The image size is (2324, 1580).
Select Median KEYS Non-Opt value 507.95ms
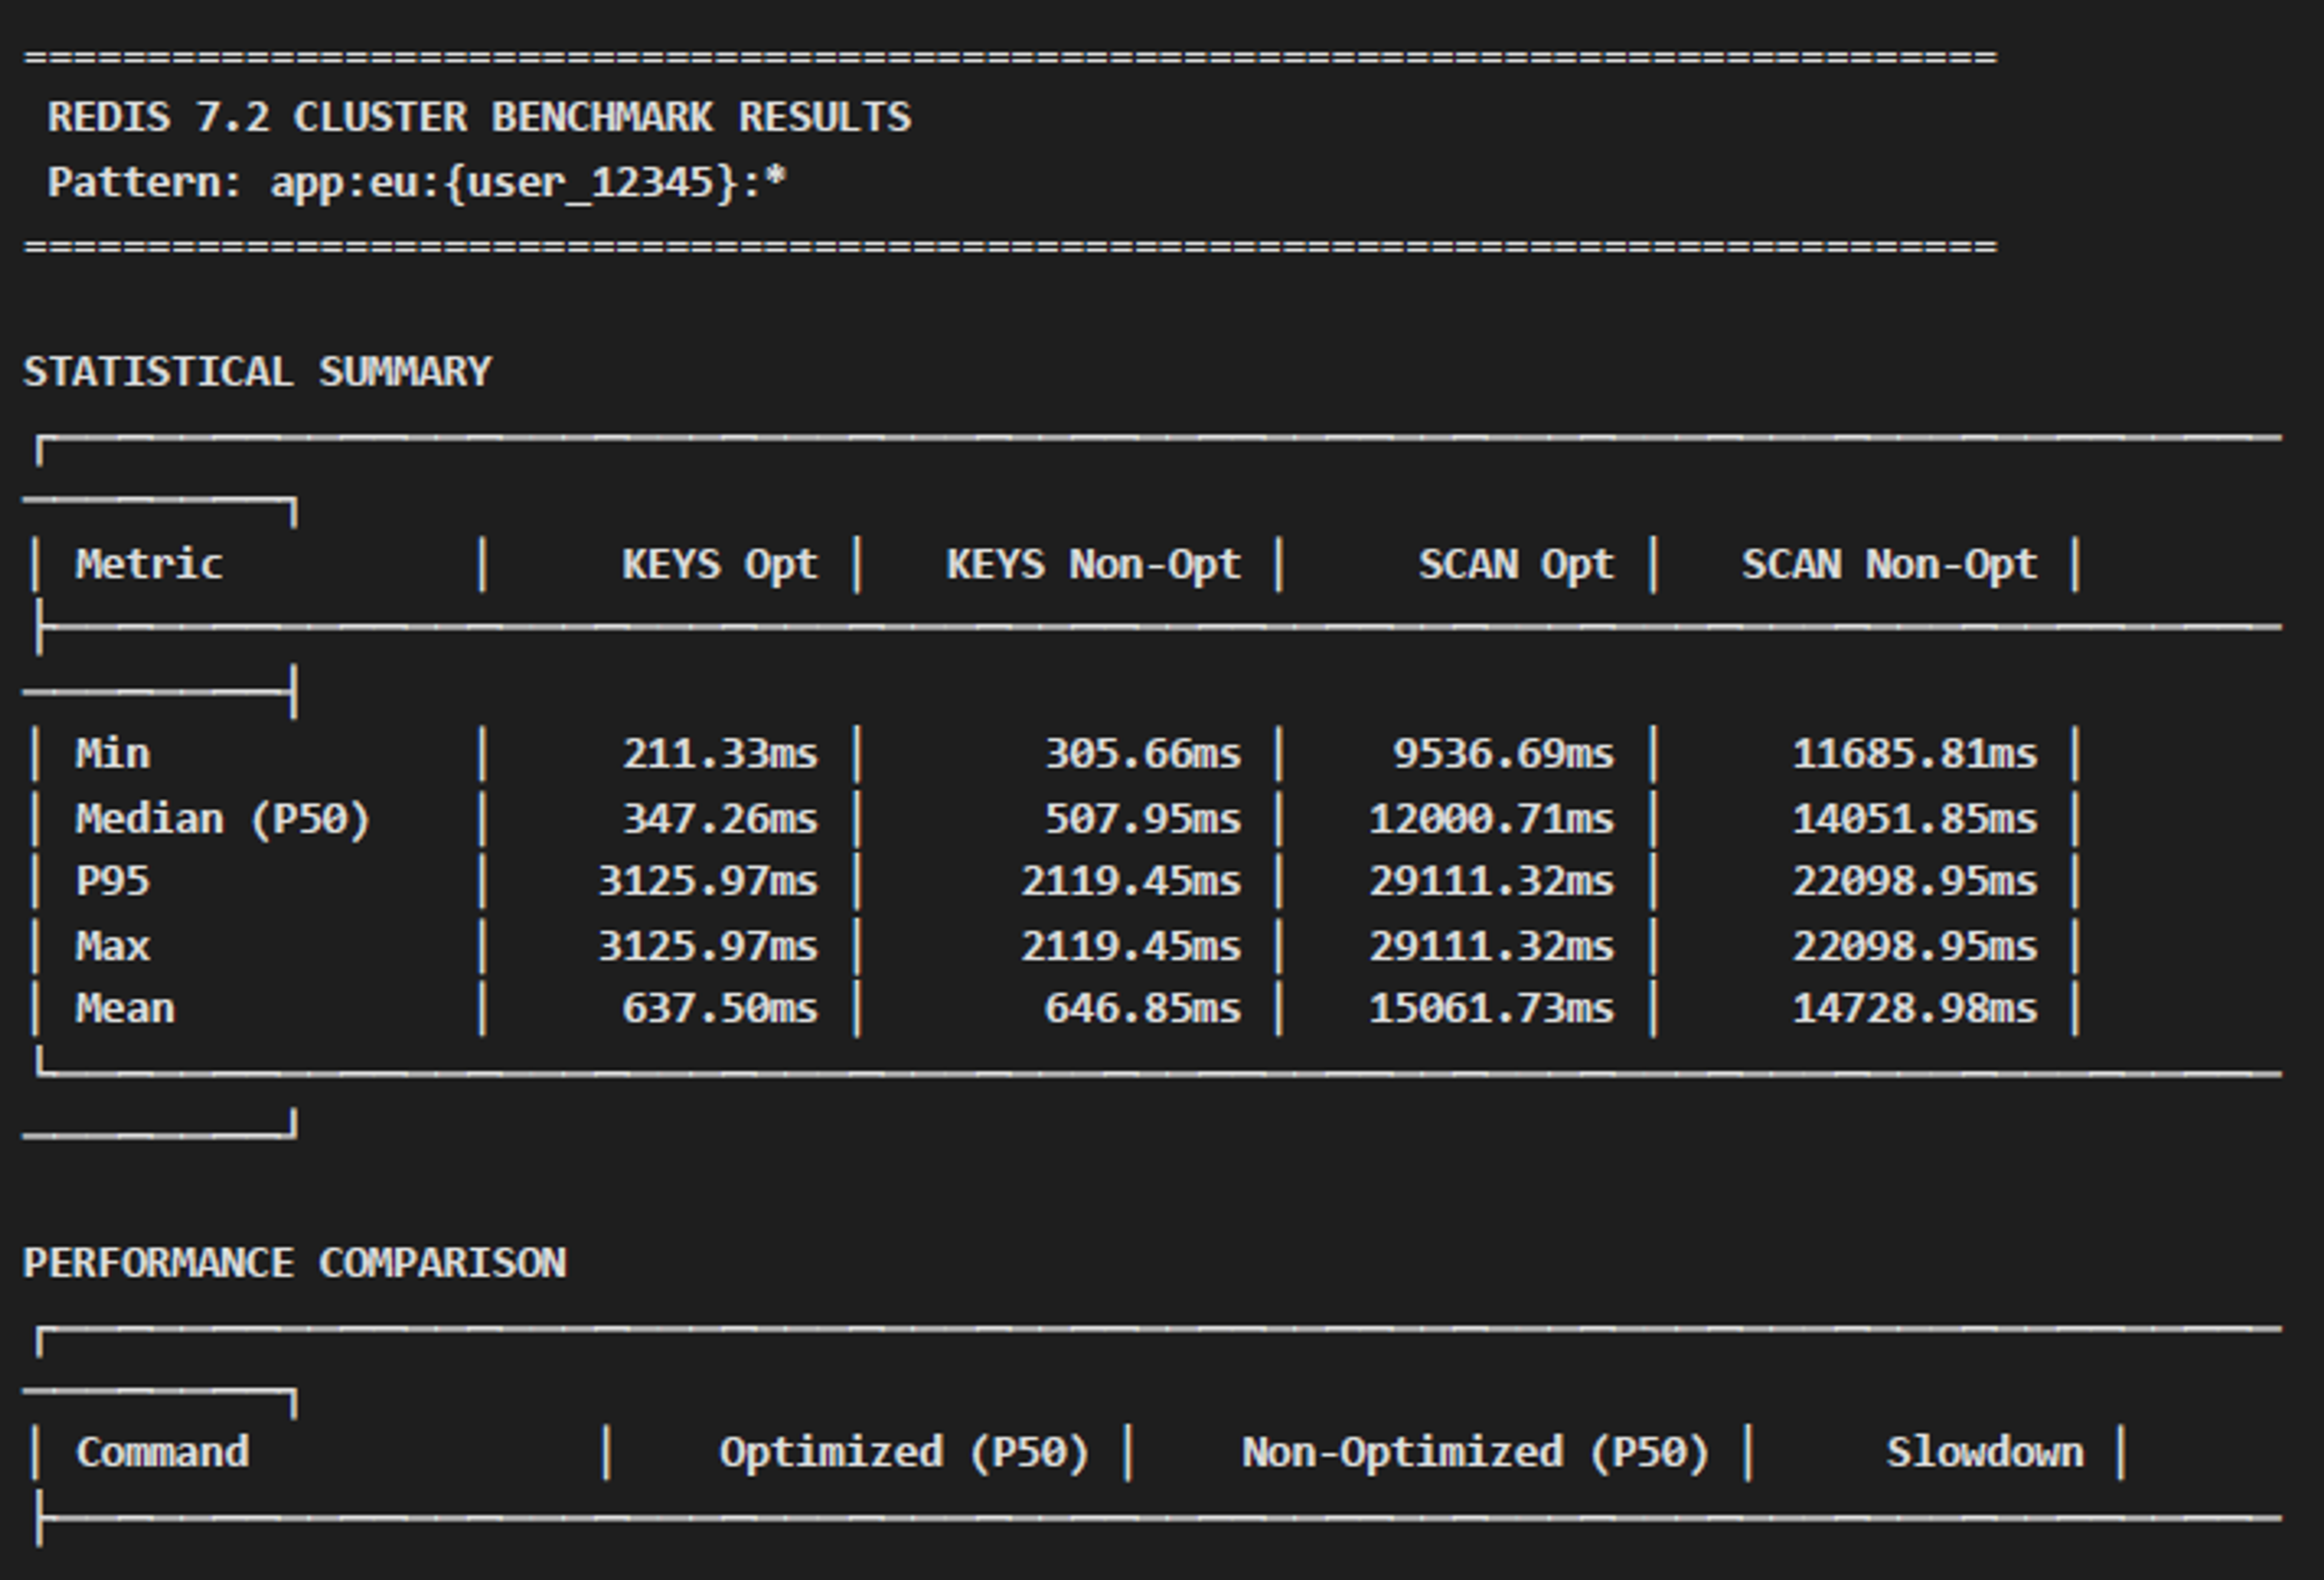[1143, 820]
